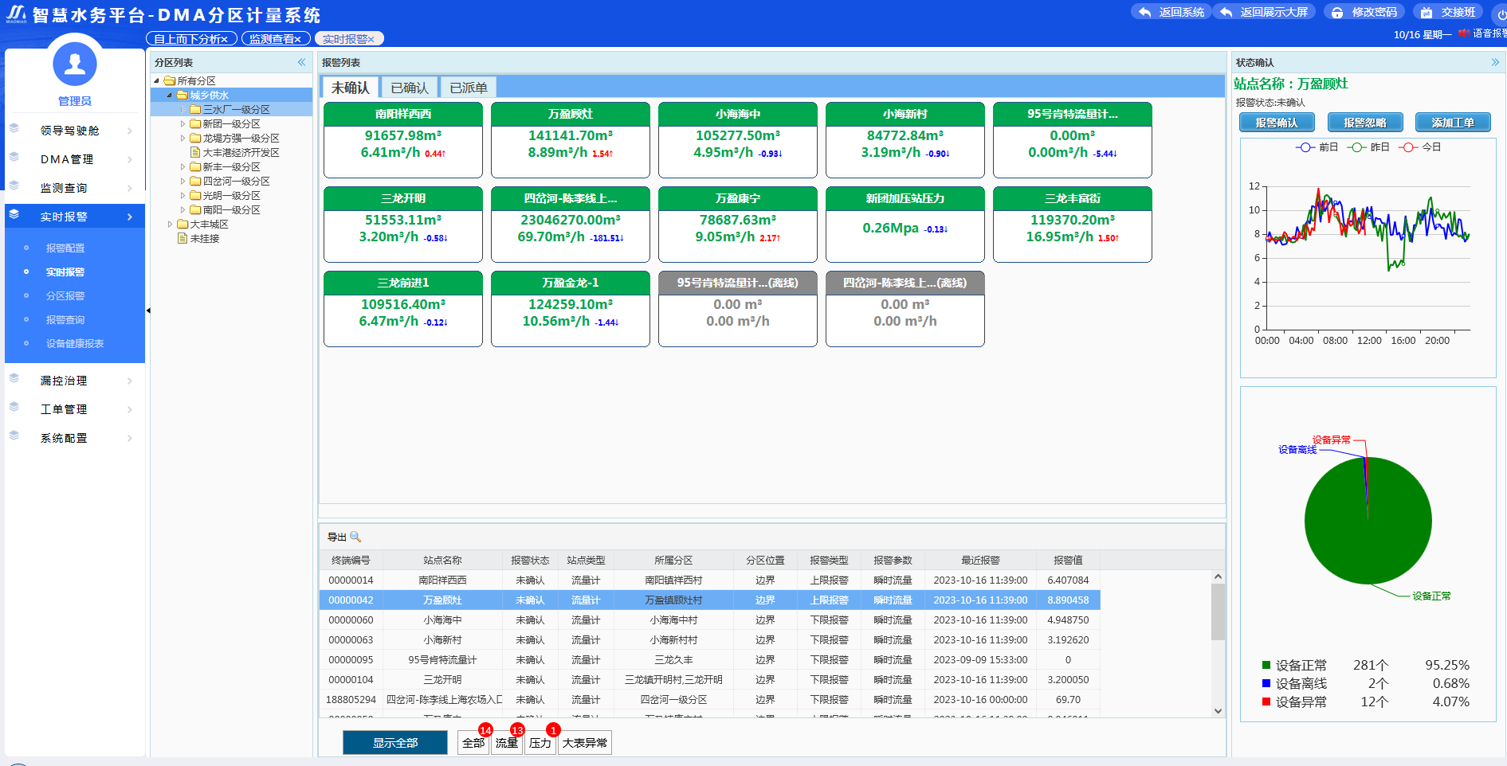The width and height of the screenshot is (1507, 766).
Task: Collapse the 分区列表 panel with double-chevron icon
Action: pyautogui.click(x=301, y=62)
